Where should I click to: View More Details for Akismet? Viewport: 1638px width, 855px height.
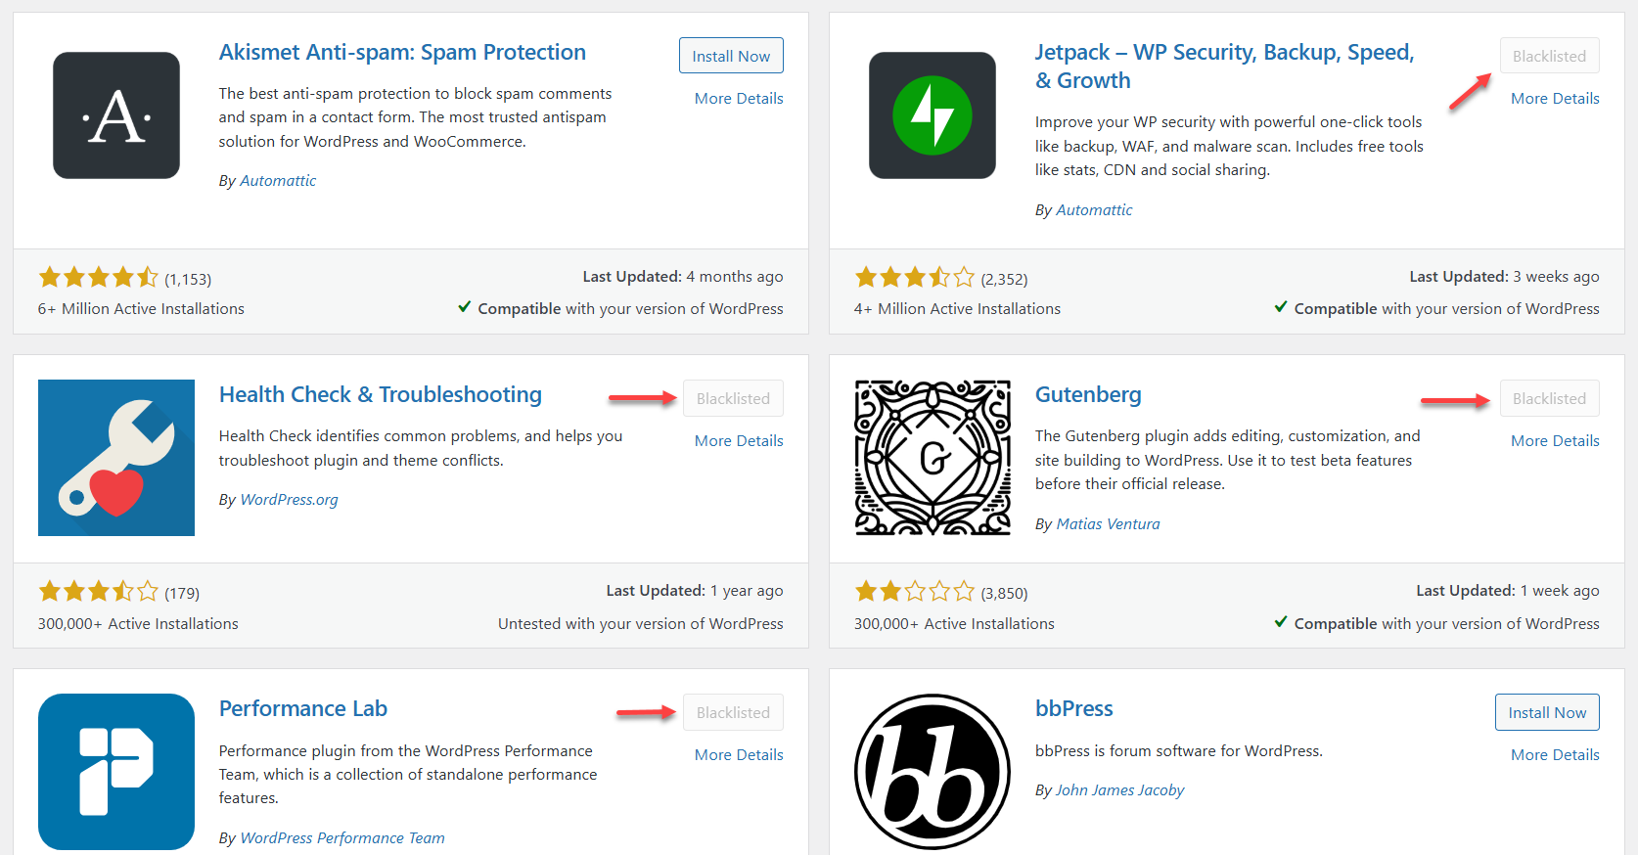coord(739,98)
